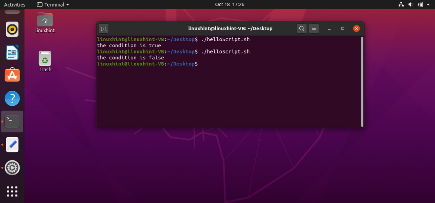Screen dimensions: 435x203
Task: Launch LibreOffice Writer from the dock
Action: 12,52
